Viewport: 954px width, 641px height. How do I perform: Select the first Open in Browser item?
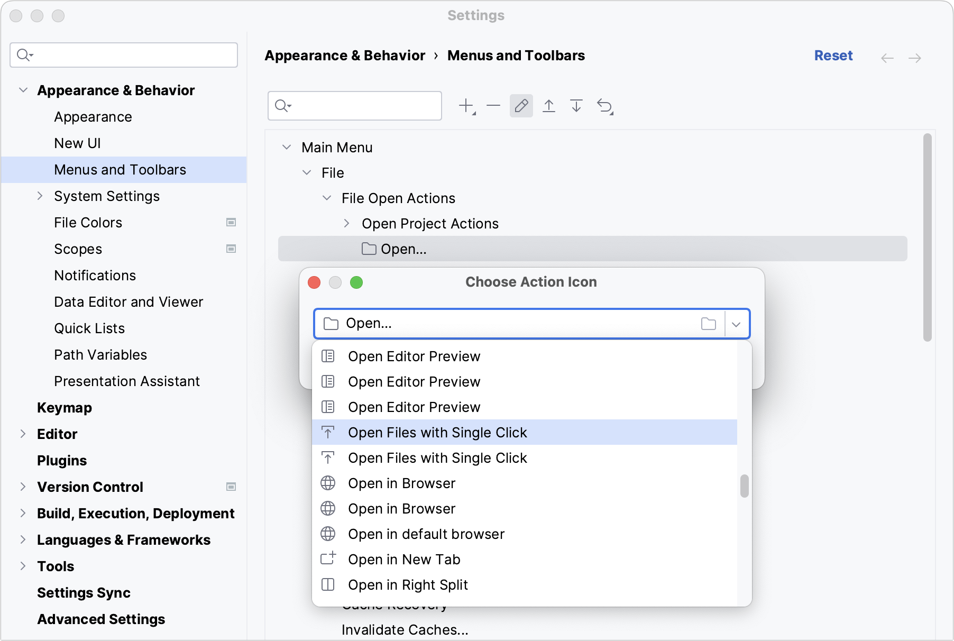(x=525, y=483)
